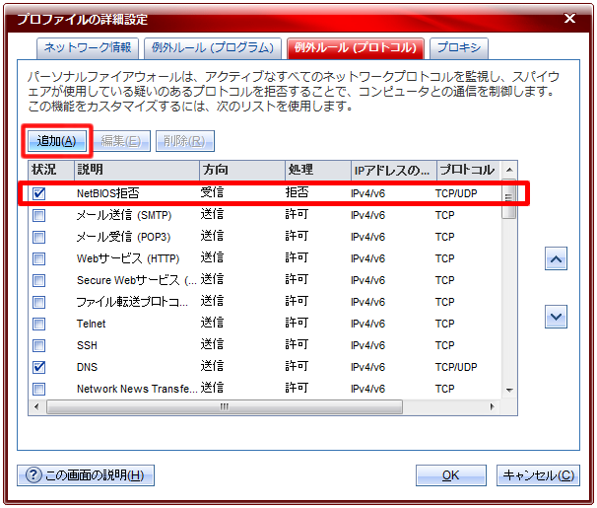
Task: Switch to the プロキシ tab
Action: tap(458, 47)
